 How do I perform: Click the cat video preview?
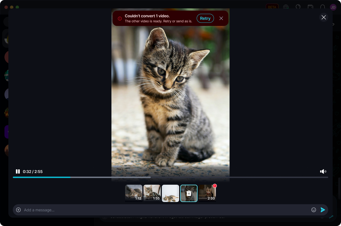click(x=170, y=95)
